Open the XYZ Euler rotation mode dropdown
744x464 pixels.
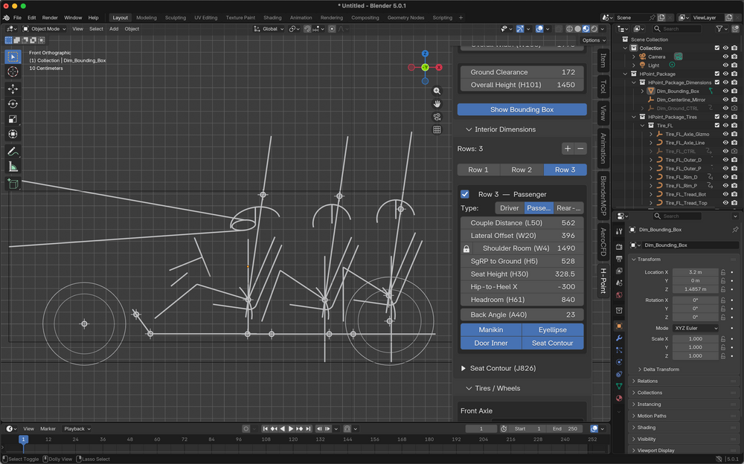pyautogui.click(x=696, y=329)
